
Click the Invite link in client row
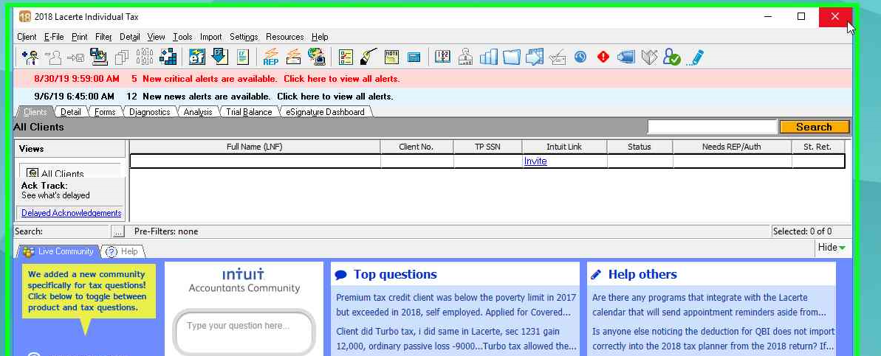pos(535,161)
